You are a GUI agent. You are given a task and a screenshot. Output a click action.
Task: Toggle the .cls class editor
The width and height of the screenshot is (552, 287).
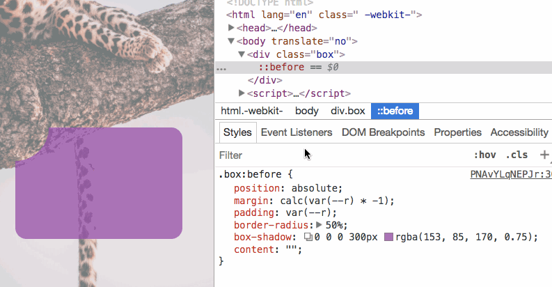tap(516, 155)
